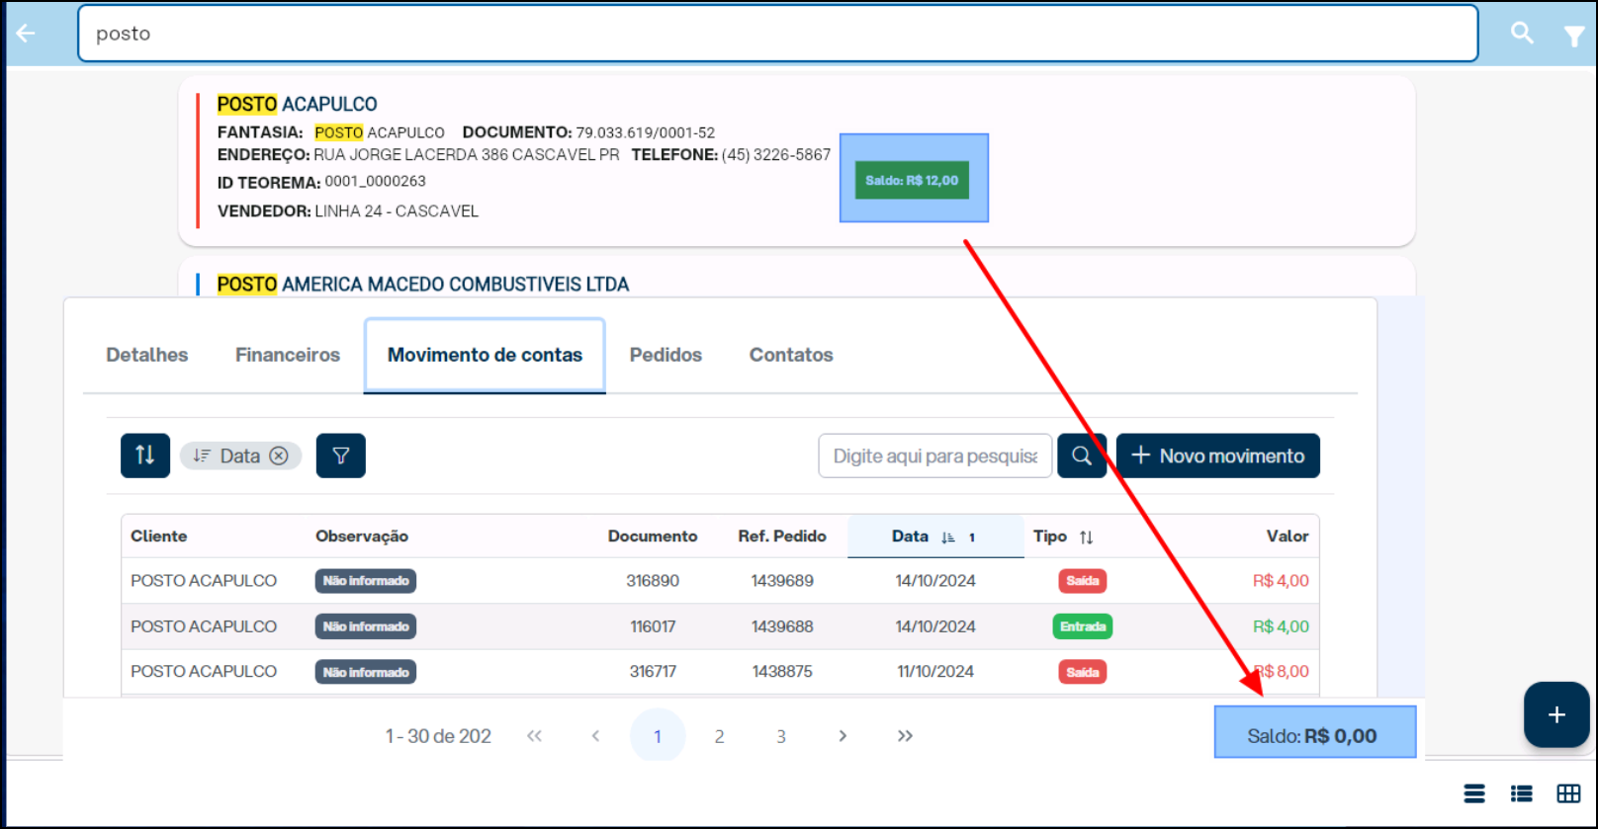1598x829 pixels.
Task: Open the table filter funnel button
Action: tap(341, 456)
